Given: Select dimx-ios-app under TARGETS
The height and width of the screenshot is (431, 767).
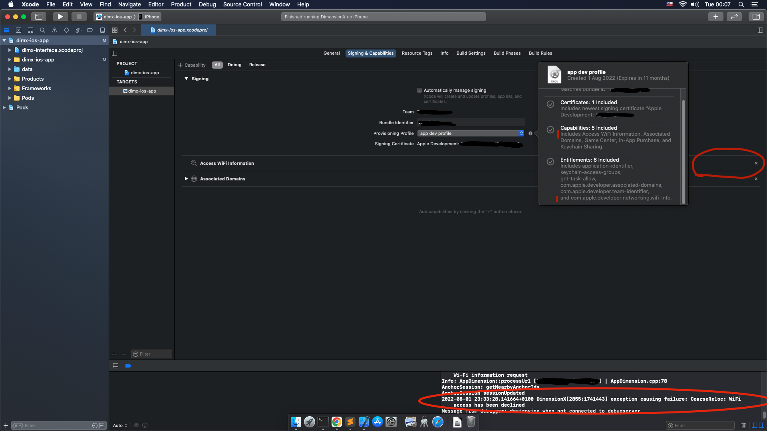Looking at the screenshot, I should [x=142, y=91].
